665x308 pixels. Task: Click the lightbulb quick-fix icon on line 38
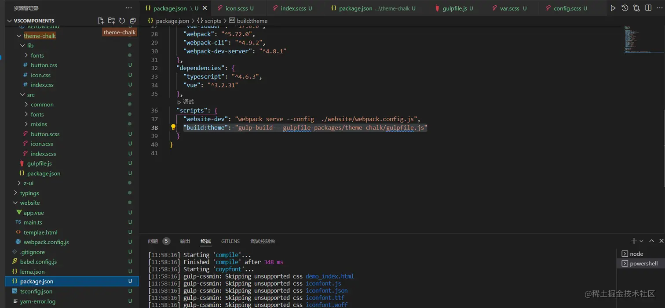coord(173,127)
